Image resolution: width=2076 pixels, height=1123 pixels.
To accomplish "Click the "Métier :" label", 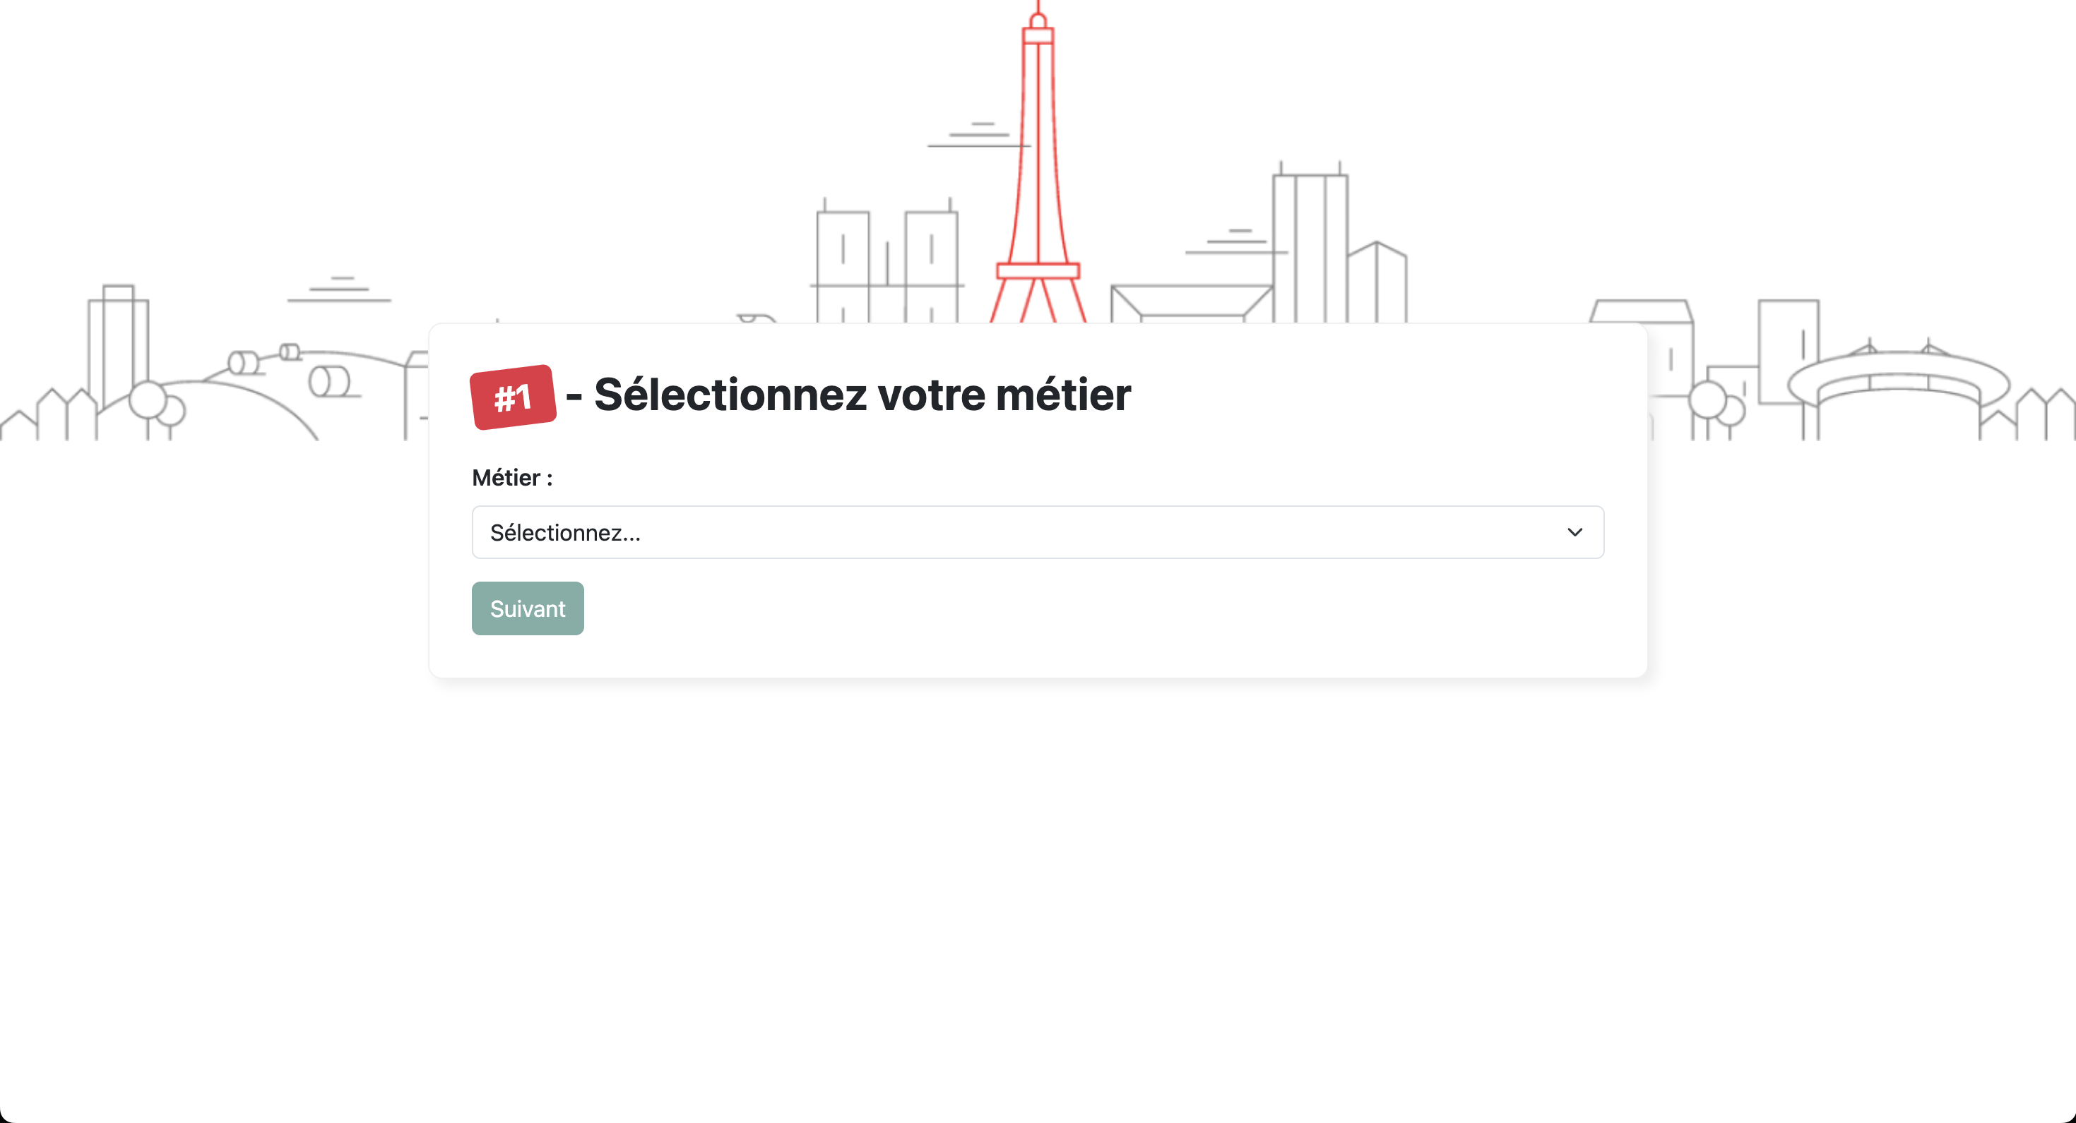I will (513, 477).
